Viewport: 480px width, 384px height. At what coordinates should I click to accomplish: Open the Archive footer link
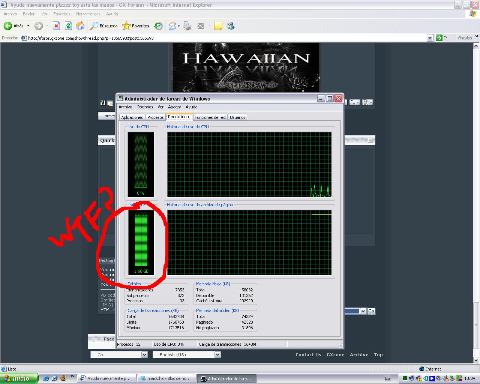359,355
